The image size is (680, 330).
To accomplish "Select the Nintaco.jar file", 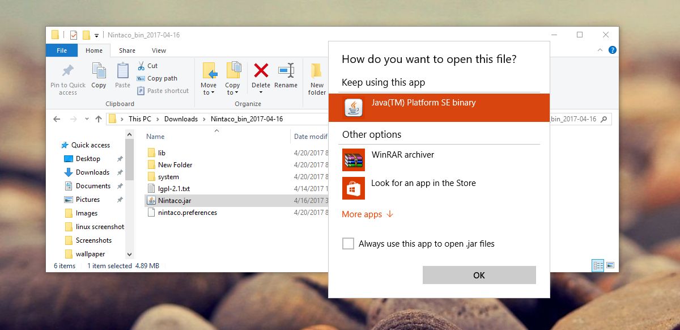I will [x=236, y=201].
